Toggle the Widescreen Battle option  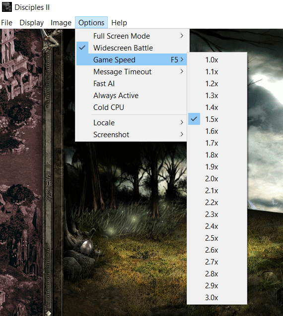(x=131, y=48)
